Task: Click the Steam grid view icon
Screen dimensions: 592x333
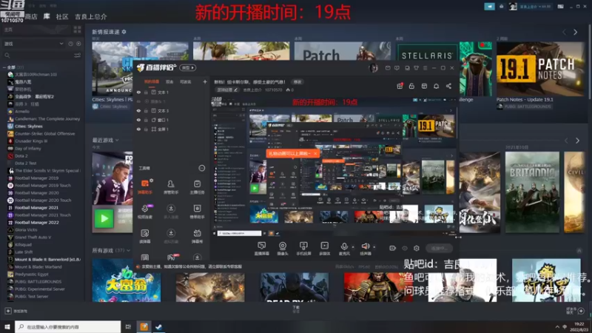Action: [x=78, y=30]
